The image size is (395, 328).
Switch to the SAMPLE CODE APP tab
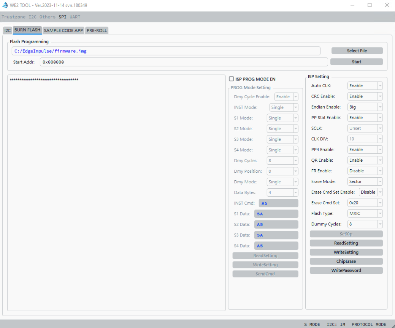pos(63,30)
